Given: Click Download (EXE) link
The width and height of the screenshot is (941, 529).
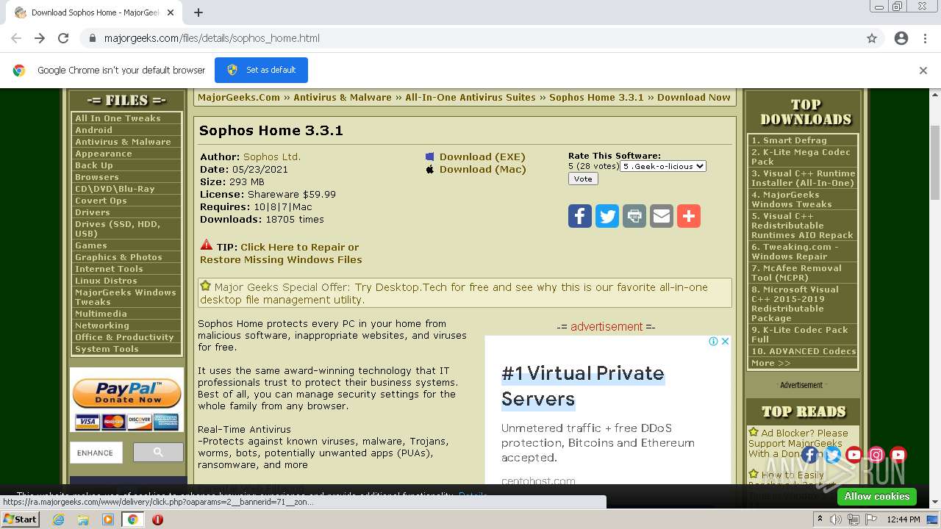Looking at the screenshot, I should [482, 156].
